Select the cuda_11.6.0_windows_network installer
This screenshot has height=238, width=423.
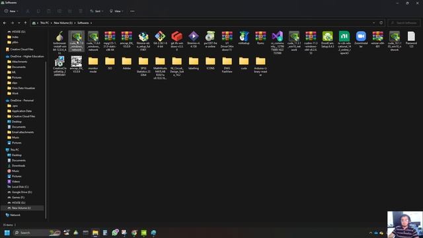point(93,41)
